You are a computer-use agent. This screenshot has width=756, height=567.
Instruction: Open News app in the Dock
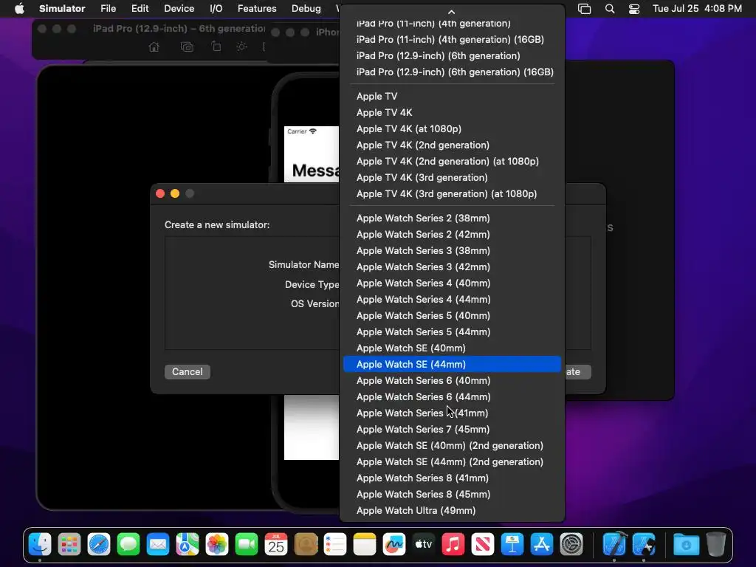[483, 545]
